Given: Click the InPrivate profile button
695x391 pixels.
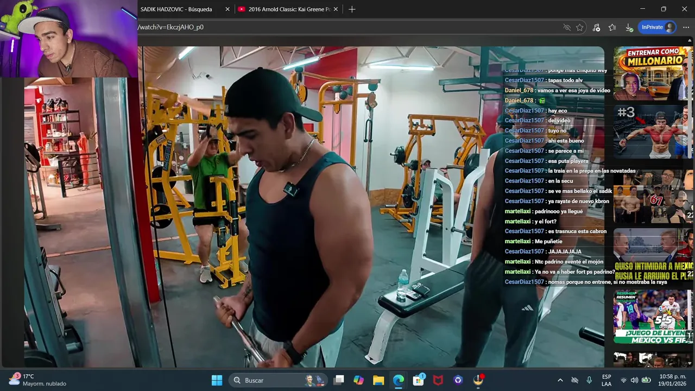Looking at the screenshot, I should [x=658, y=27].
